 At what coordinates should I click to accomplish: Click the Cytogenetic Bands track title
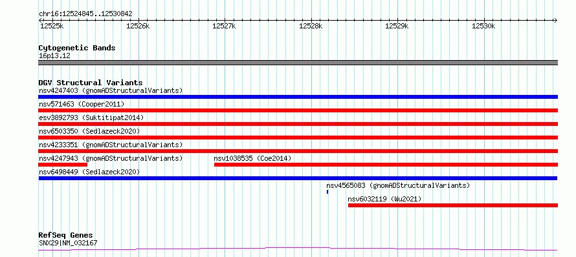[x=77, y=48]
